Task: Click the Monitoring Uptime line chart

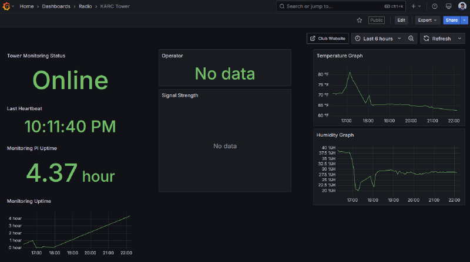Action: [x=78, y=230]
